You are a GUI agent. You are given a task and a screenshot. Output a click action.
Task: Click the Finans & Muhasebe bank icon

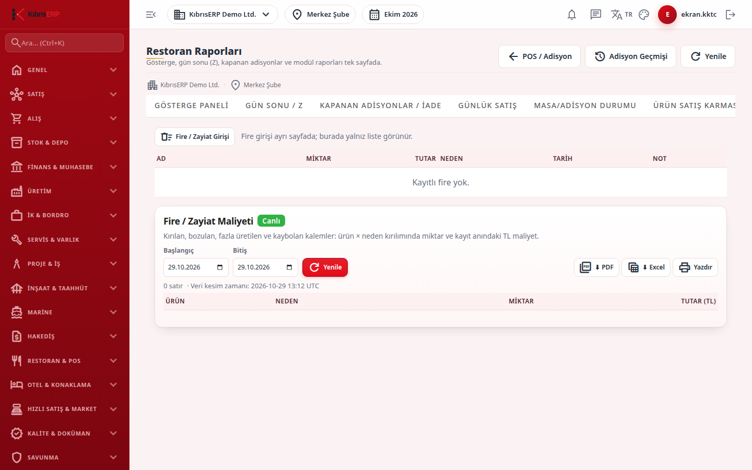pos(17,167)
